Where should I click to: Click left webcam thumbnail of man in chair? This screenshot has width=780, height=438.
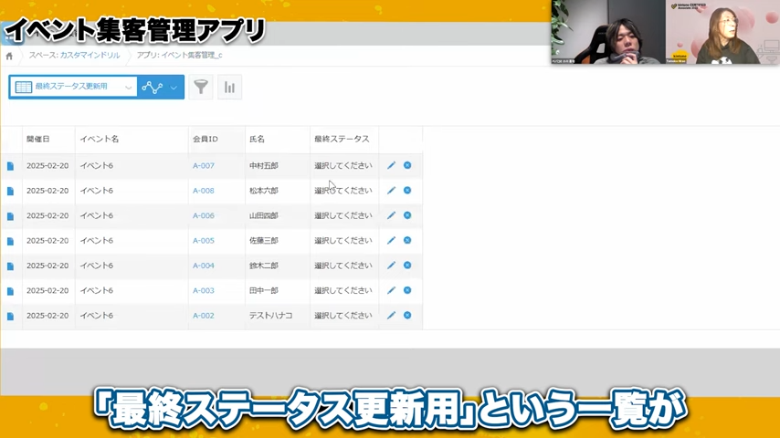[608, 32]
